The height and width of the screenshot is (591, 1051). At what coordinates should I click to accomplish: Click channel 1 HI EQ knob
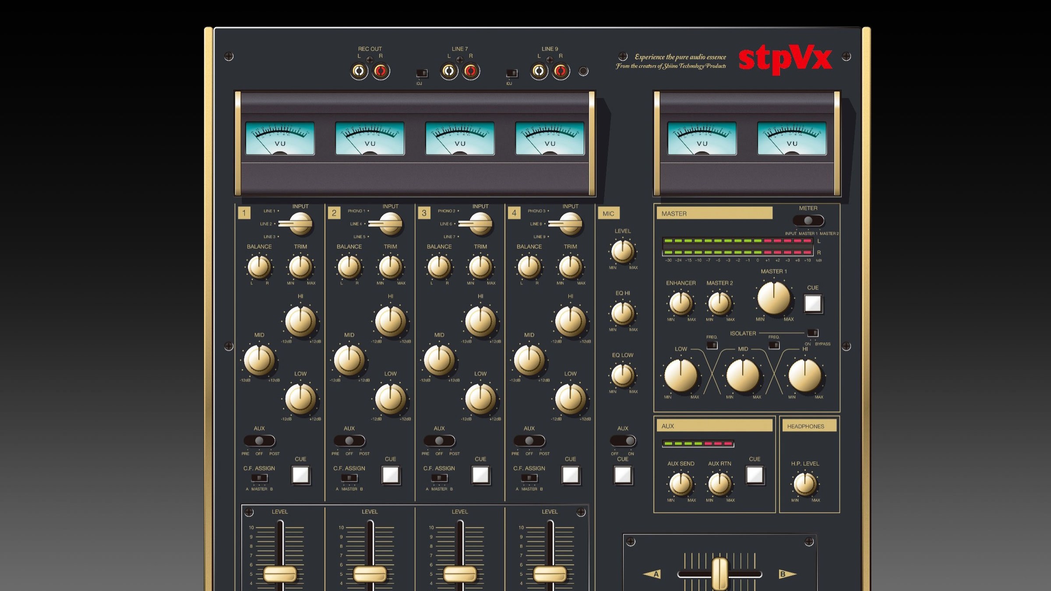[x=300, y=321]
